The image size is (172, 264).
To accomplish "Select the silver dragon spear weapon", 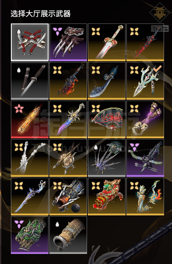I will (x=30, y=158).
